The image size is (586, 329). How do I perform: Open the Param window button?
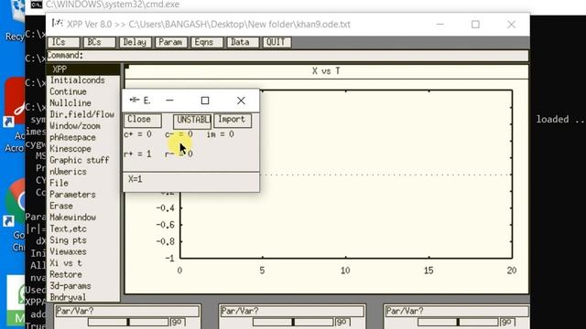[x=170, y=42]
